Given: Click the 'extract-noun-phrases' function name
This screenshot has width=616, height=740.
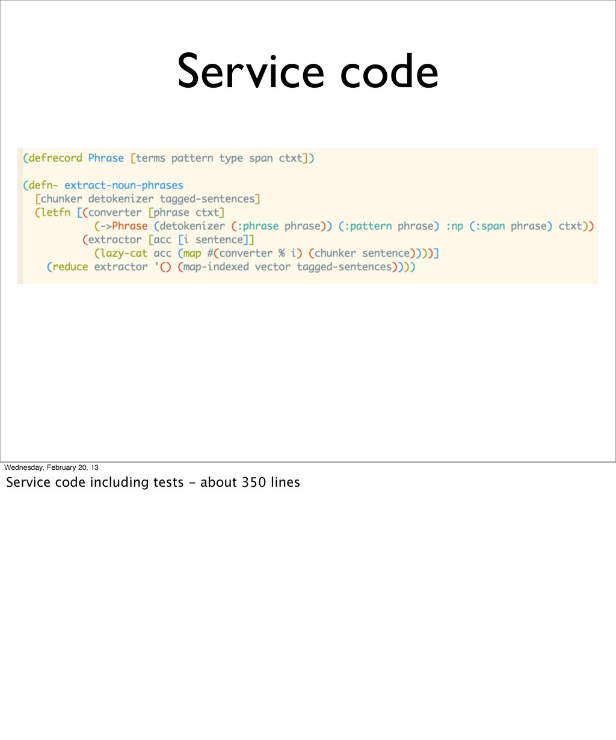Looking at the screenshot, I should pos(123,185).
